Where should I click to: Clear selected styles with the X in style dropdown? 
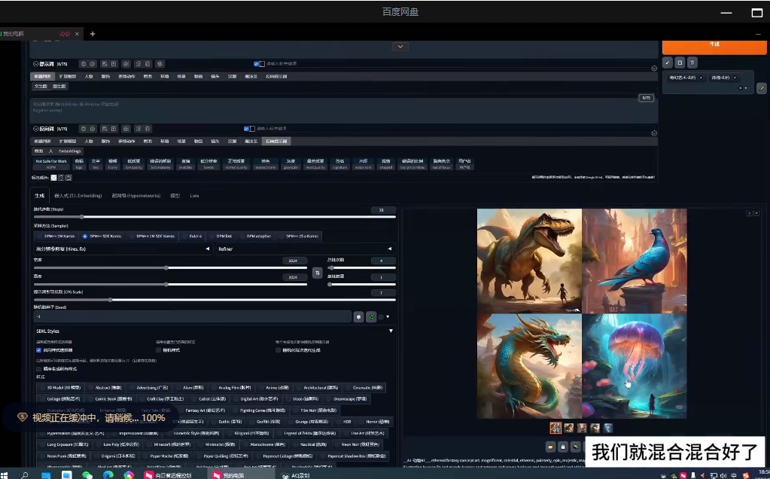[740, 88]
